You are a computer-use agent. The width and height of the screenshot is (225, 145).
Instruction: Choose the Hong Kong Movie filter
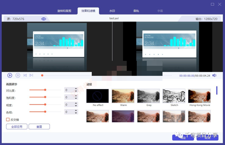[x=199, y=96]
